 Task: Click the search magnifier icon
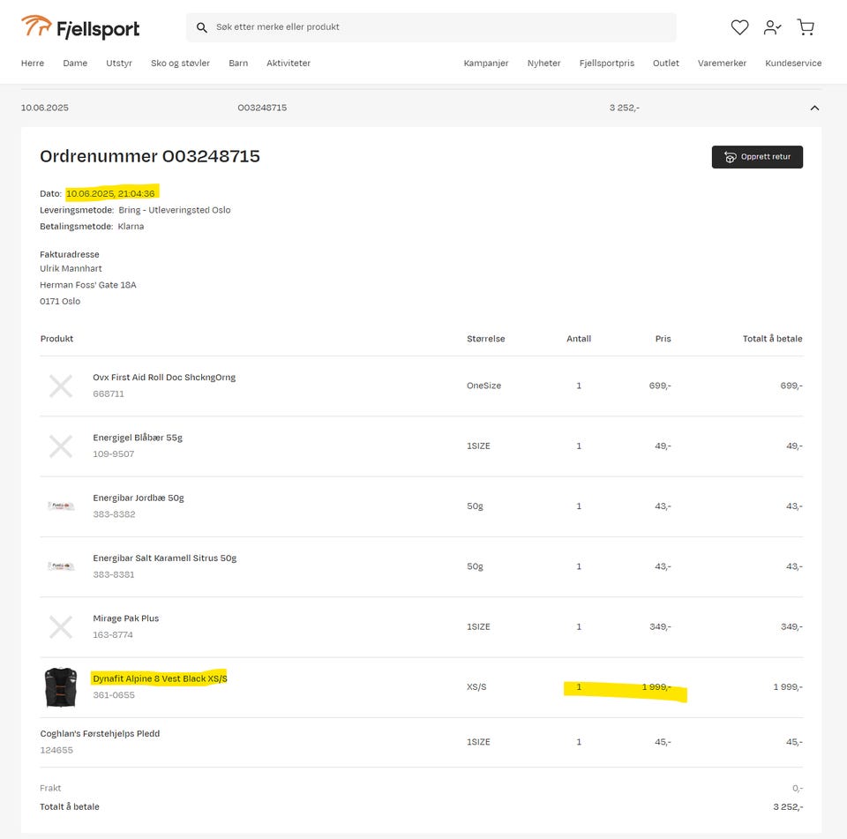tap(201, 27)
